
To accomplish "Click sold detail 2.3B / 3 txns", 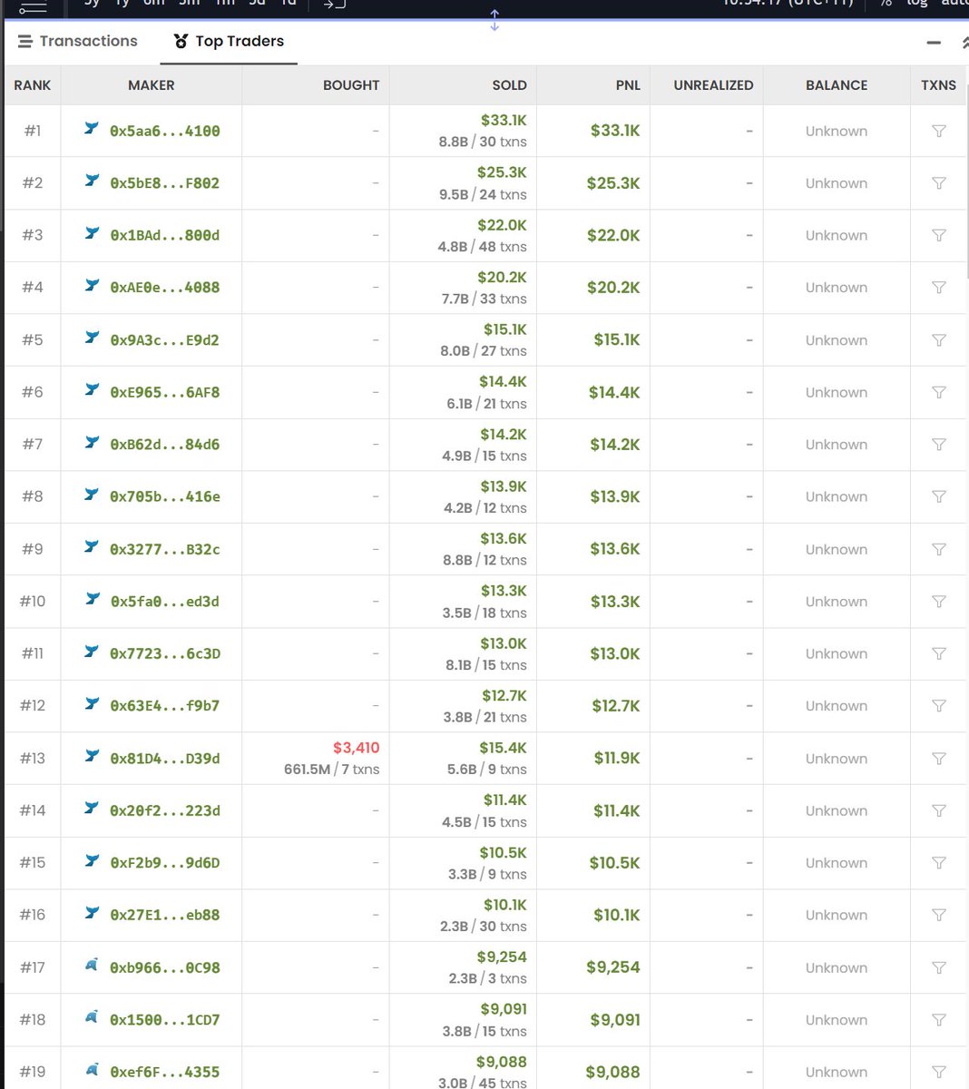I will click(x=487, y=978).
